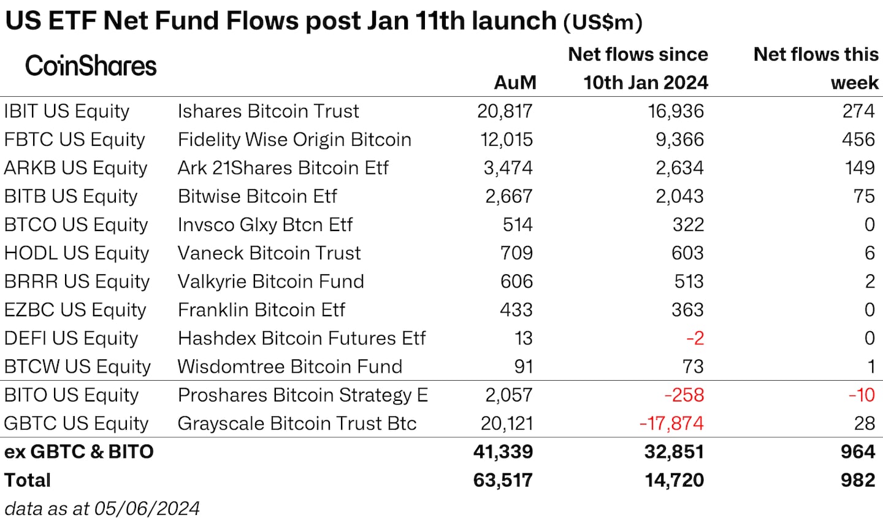
Task: Select the BTCW US Equity ticker
Action: 77,367
